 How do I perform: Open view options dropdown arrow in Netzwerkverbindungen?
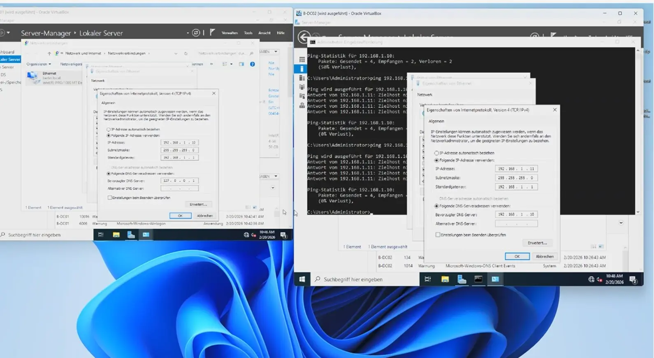coord(231,64)
